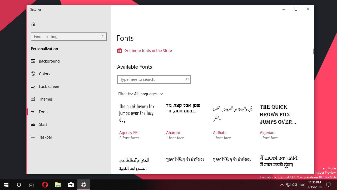Click the speaker icon in the system tray
This screenshot has height=190, width=337.
tap(294, 185)
